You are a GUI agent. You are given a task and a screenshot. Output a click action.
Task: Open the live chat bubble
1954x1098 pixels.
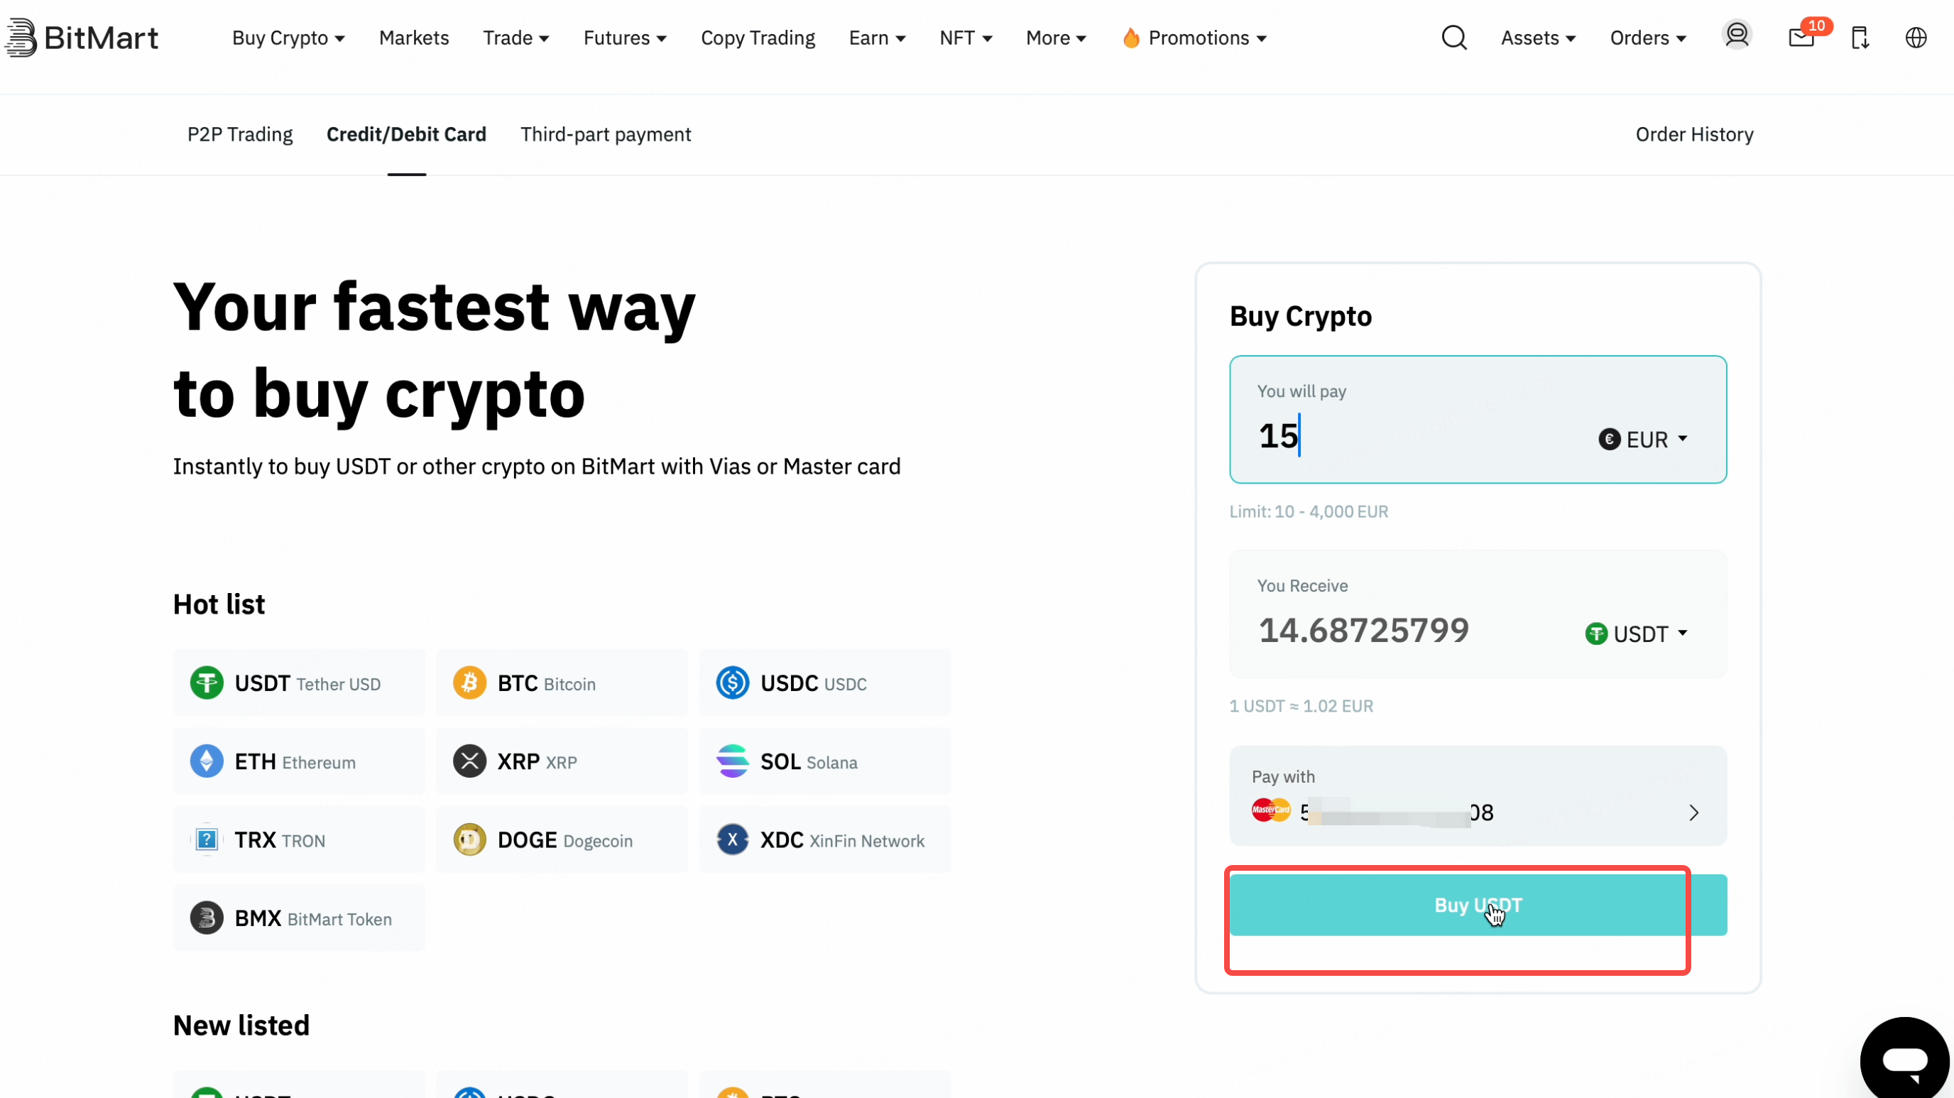[1905, 1060]
